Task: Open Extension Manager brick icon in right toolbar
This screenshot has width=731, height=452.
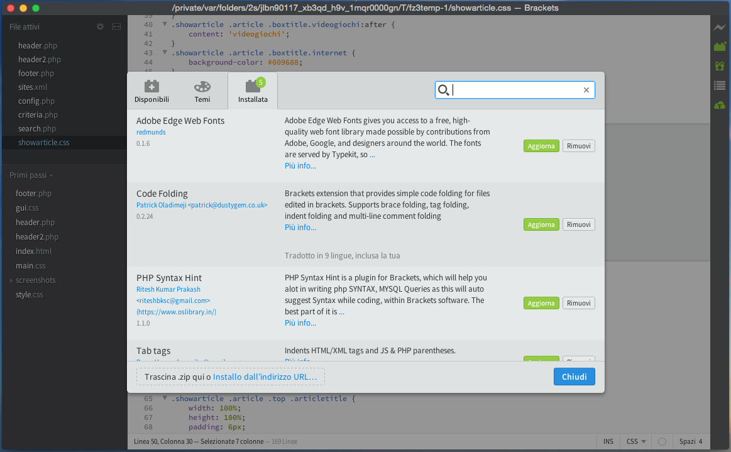Action: (720, 47)
